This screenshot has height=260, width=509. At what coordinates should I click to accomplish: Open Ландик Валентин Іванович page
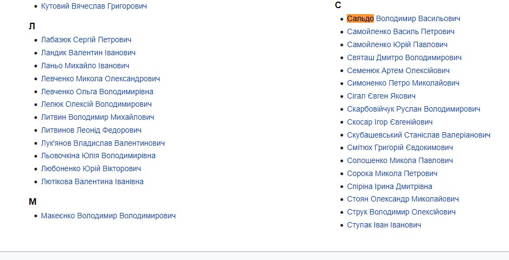pyautogui.click(x=88, y=53)
